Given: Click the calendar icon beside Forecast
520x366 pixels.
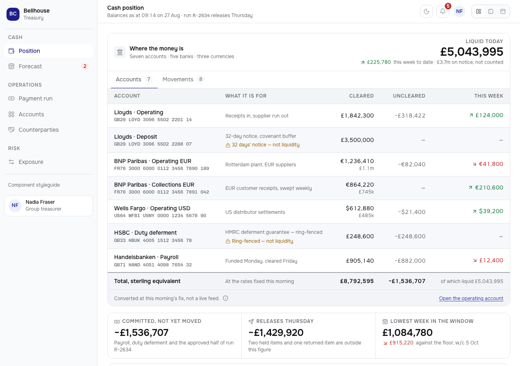Looking at the screenshot, I should coord(11,66).
